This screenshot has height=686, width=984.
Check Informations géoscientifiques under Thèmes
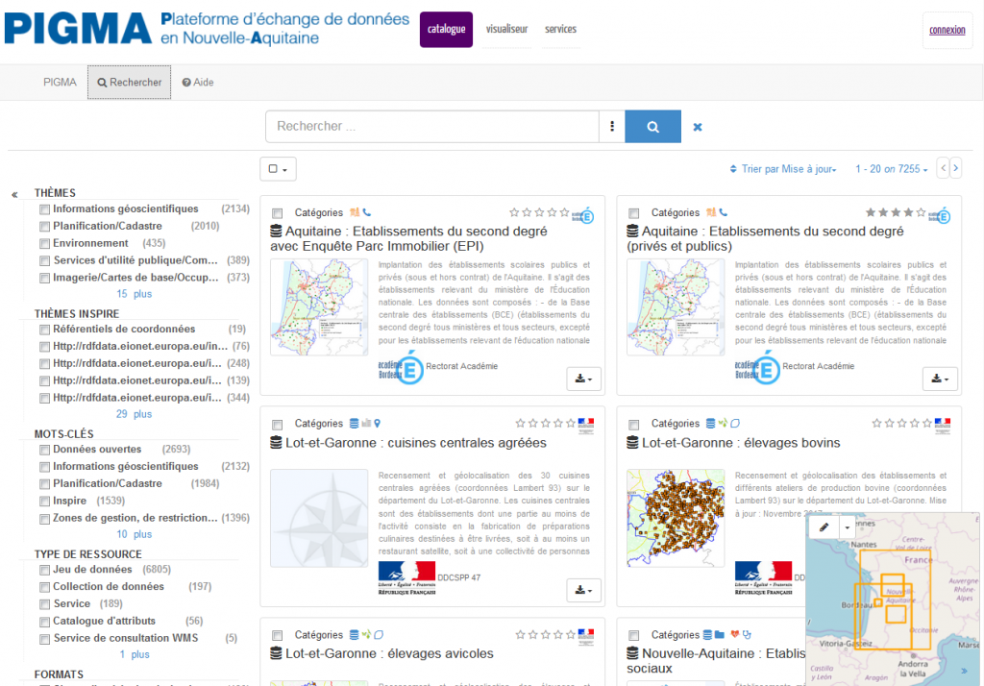[x=44, y=209]
